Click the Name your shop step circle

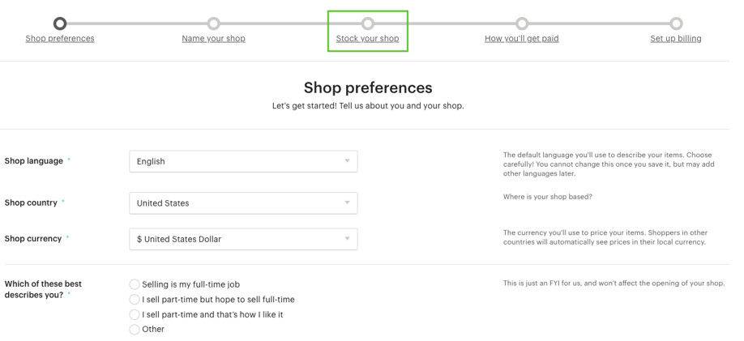point(213,23)
